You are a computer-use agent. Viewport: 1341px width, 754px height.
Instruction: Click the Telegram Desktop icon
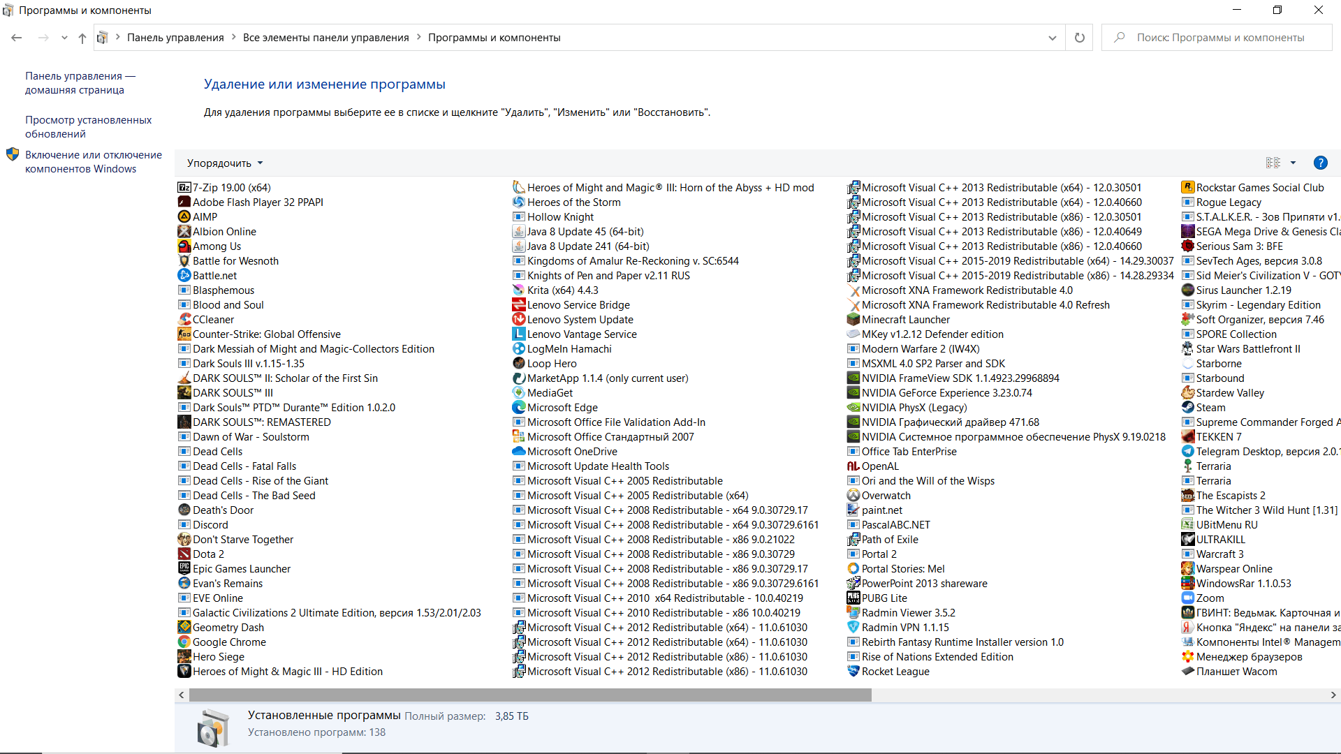coord(1188,451)
